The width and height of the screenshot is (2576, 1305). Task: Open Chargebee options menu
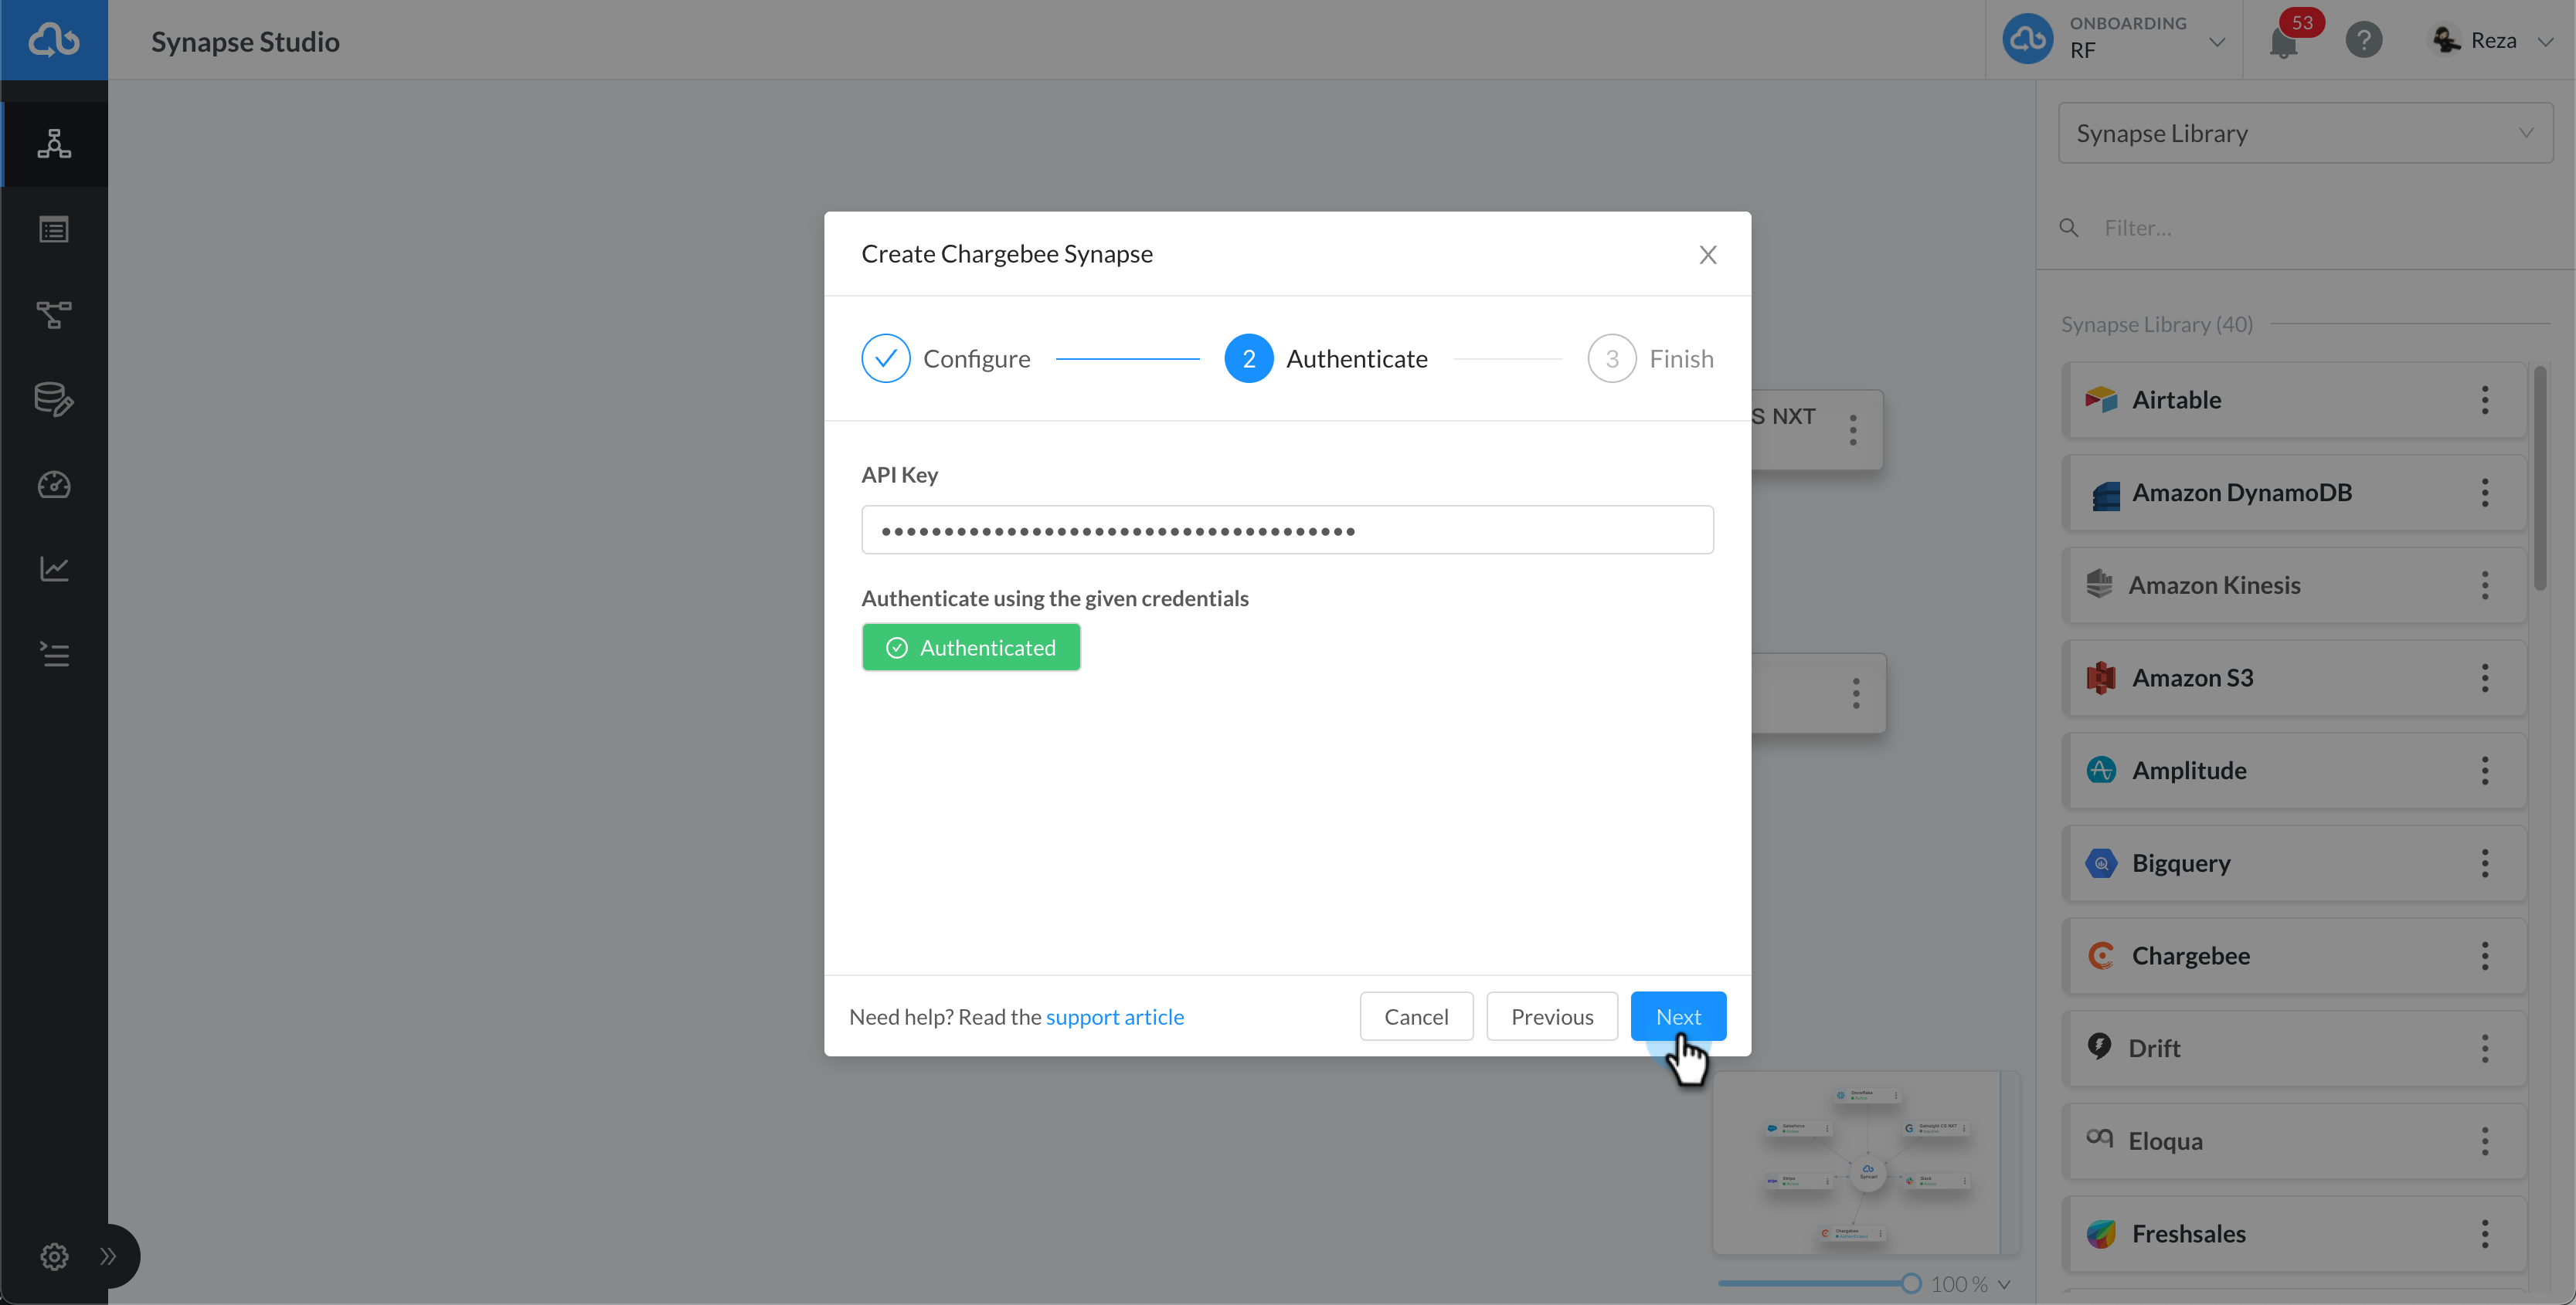(x=2485, y=956)
